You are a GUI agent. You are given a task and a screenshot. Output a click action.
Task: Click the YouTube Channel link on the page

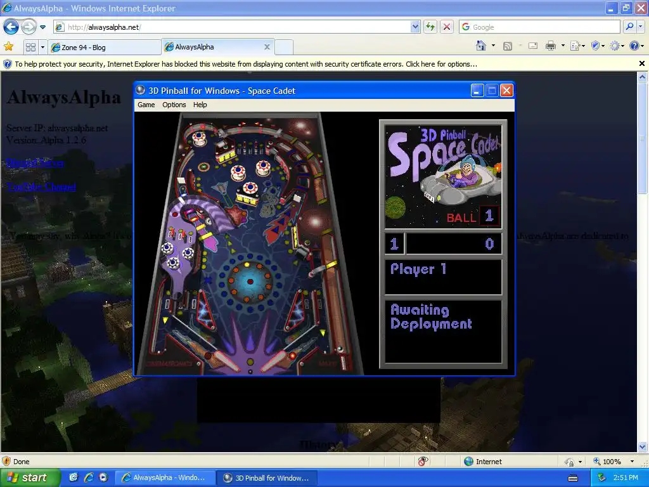(41, 187)
